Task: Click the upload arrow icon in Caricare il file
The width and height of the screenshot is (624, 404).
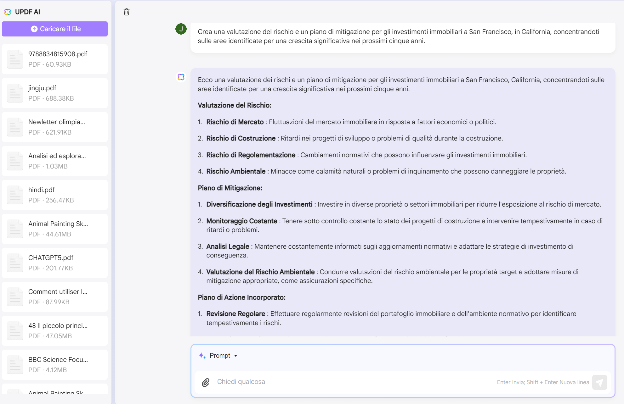Action: click(x=34, y=29)
